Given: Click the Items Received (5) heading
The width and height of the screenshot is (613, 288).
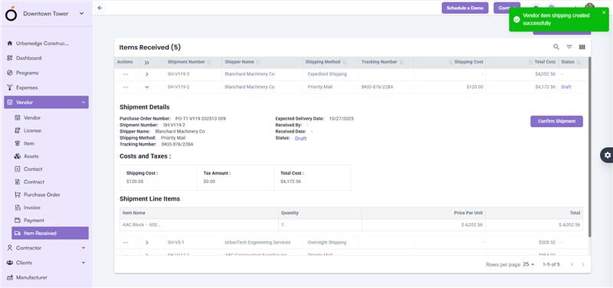Looking at the screenshot, I should (x=149, y=47).
